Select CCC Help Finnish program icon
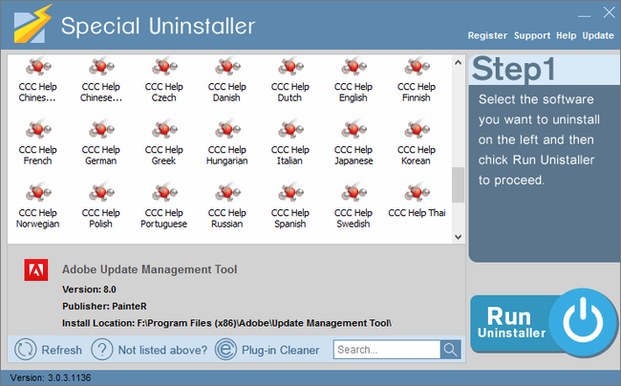 417,67
